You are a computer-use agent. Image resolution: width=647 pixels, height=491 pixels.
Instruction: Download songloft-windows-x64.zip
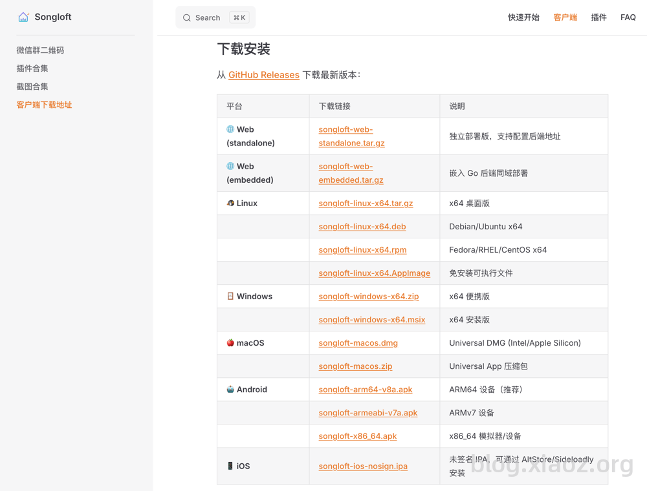369,296
